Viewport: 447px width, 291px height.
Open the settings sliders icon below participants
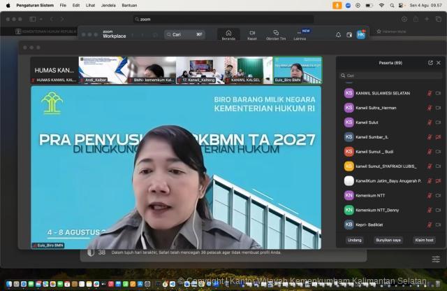click(436, 259)
